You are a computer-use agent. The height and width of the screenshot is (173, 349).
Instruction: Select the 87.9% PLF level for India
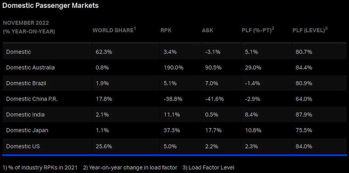(304, 115)
